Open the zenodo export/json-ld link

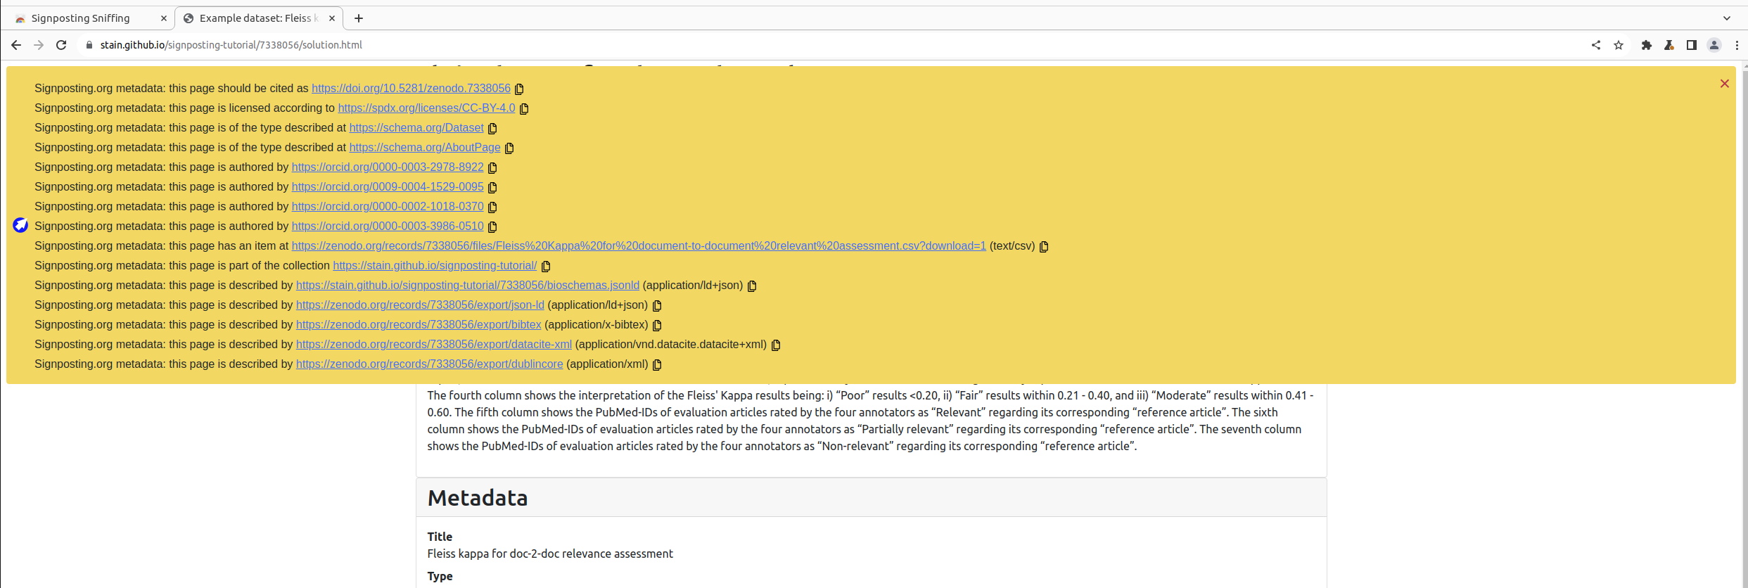pyautogui.click(x=420, y=305)
